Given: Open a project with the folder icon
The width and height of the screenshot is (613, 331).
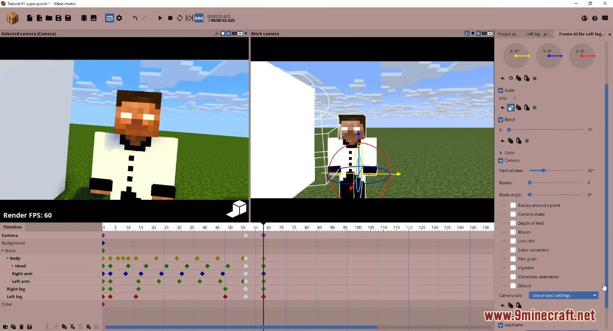Looking at the screenshot, I should 49,18.
